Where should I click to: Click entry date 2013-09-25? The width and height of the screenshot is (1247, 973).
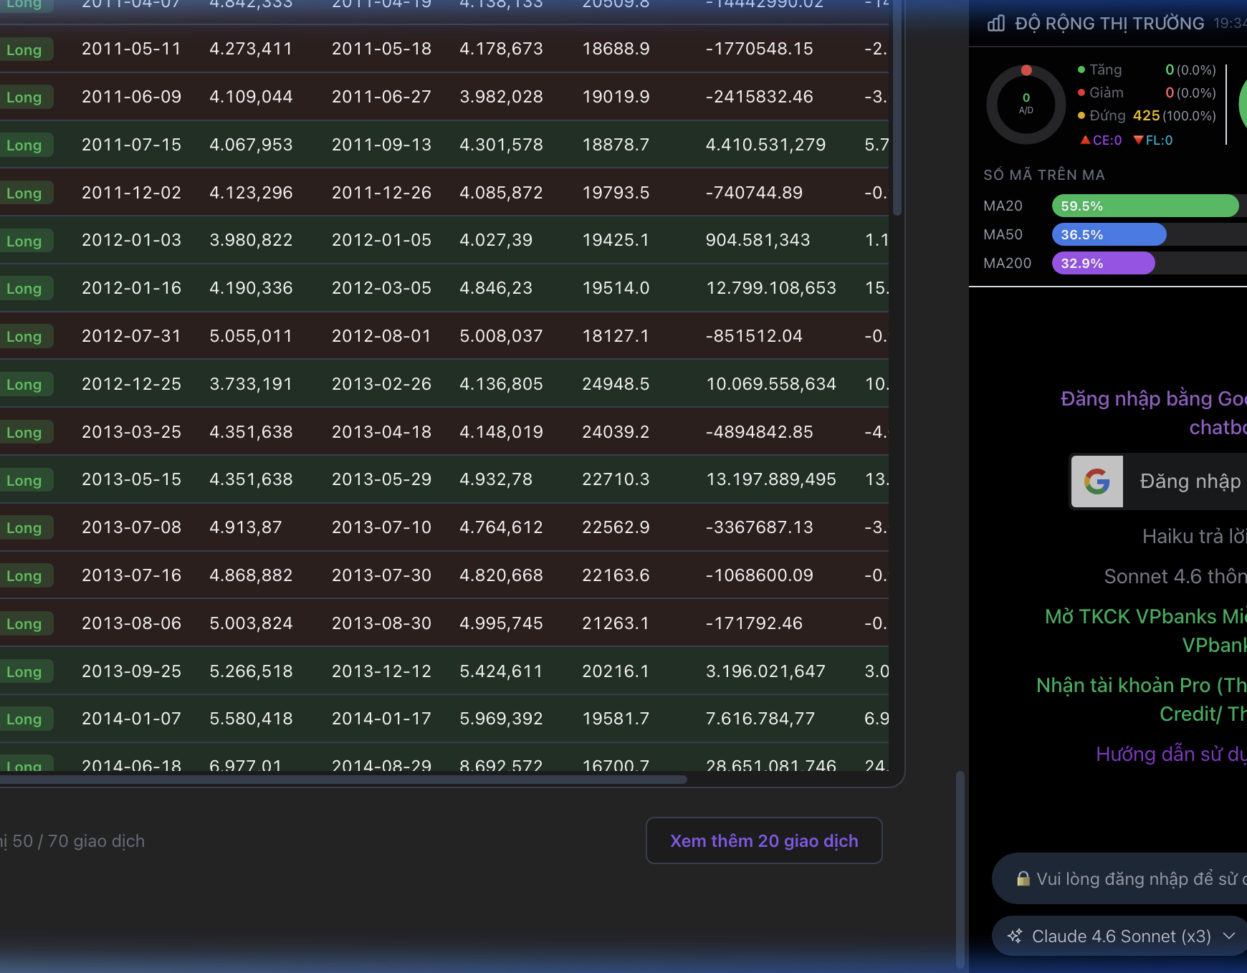(131, 671)
